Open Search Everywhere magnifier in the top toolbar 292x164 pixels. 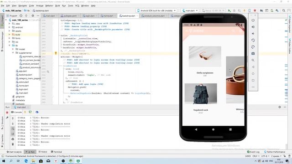284,10
